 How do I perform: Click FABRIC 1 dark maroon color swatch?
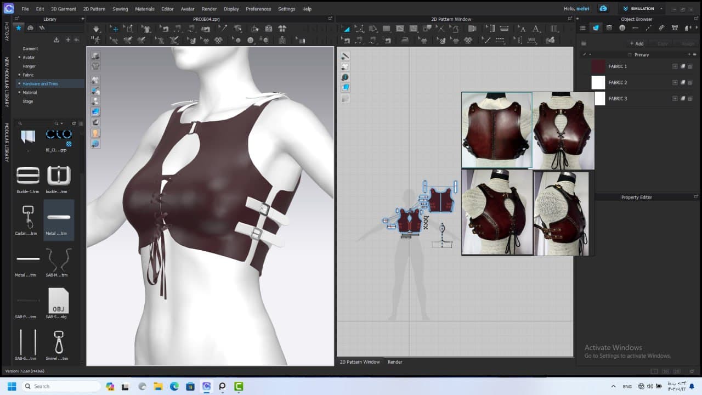pyautogui.click(x=598, y=66)
